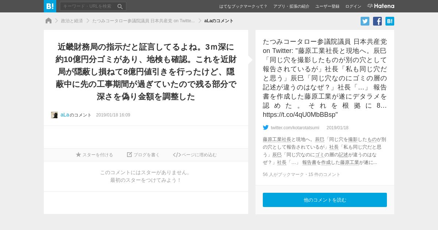Open はてなブックマークって？ link
The width and height of the screenshot is (438, 230).
[x=243, y=6]
